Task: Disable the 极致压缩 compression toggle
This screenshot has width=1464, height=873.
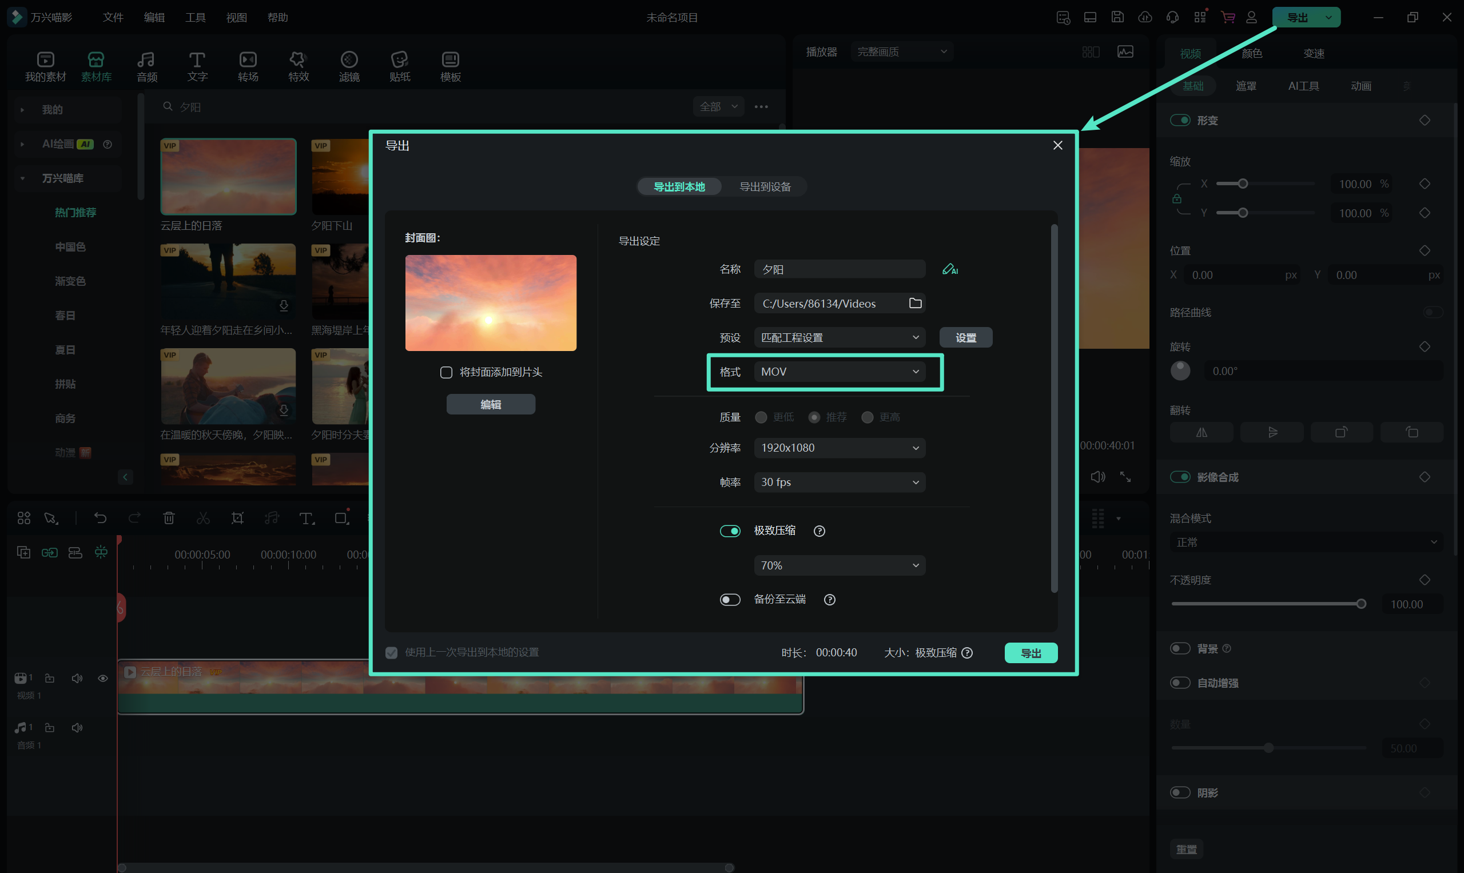Action: [x=730, y=531]
